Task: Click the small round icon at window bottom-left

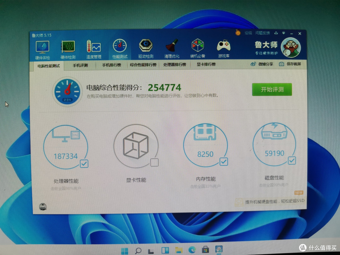Action: [x=43, y=207]
